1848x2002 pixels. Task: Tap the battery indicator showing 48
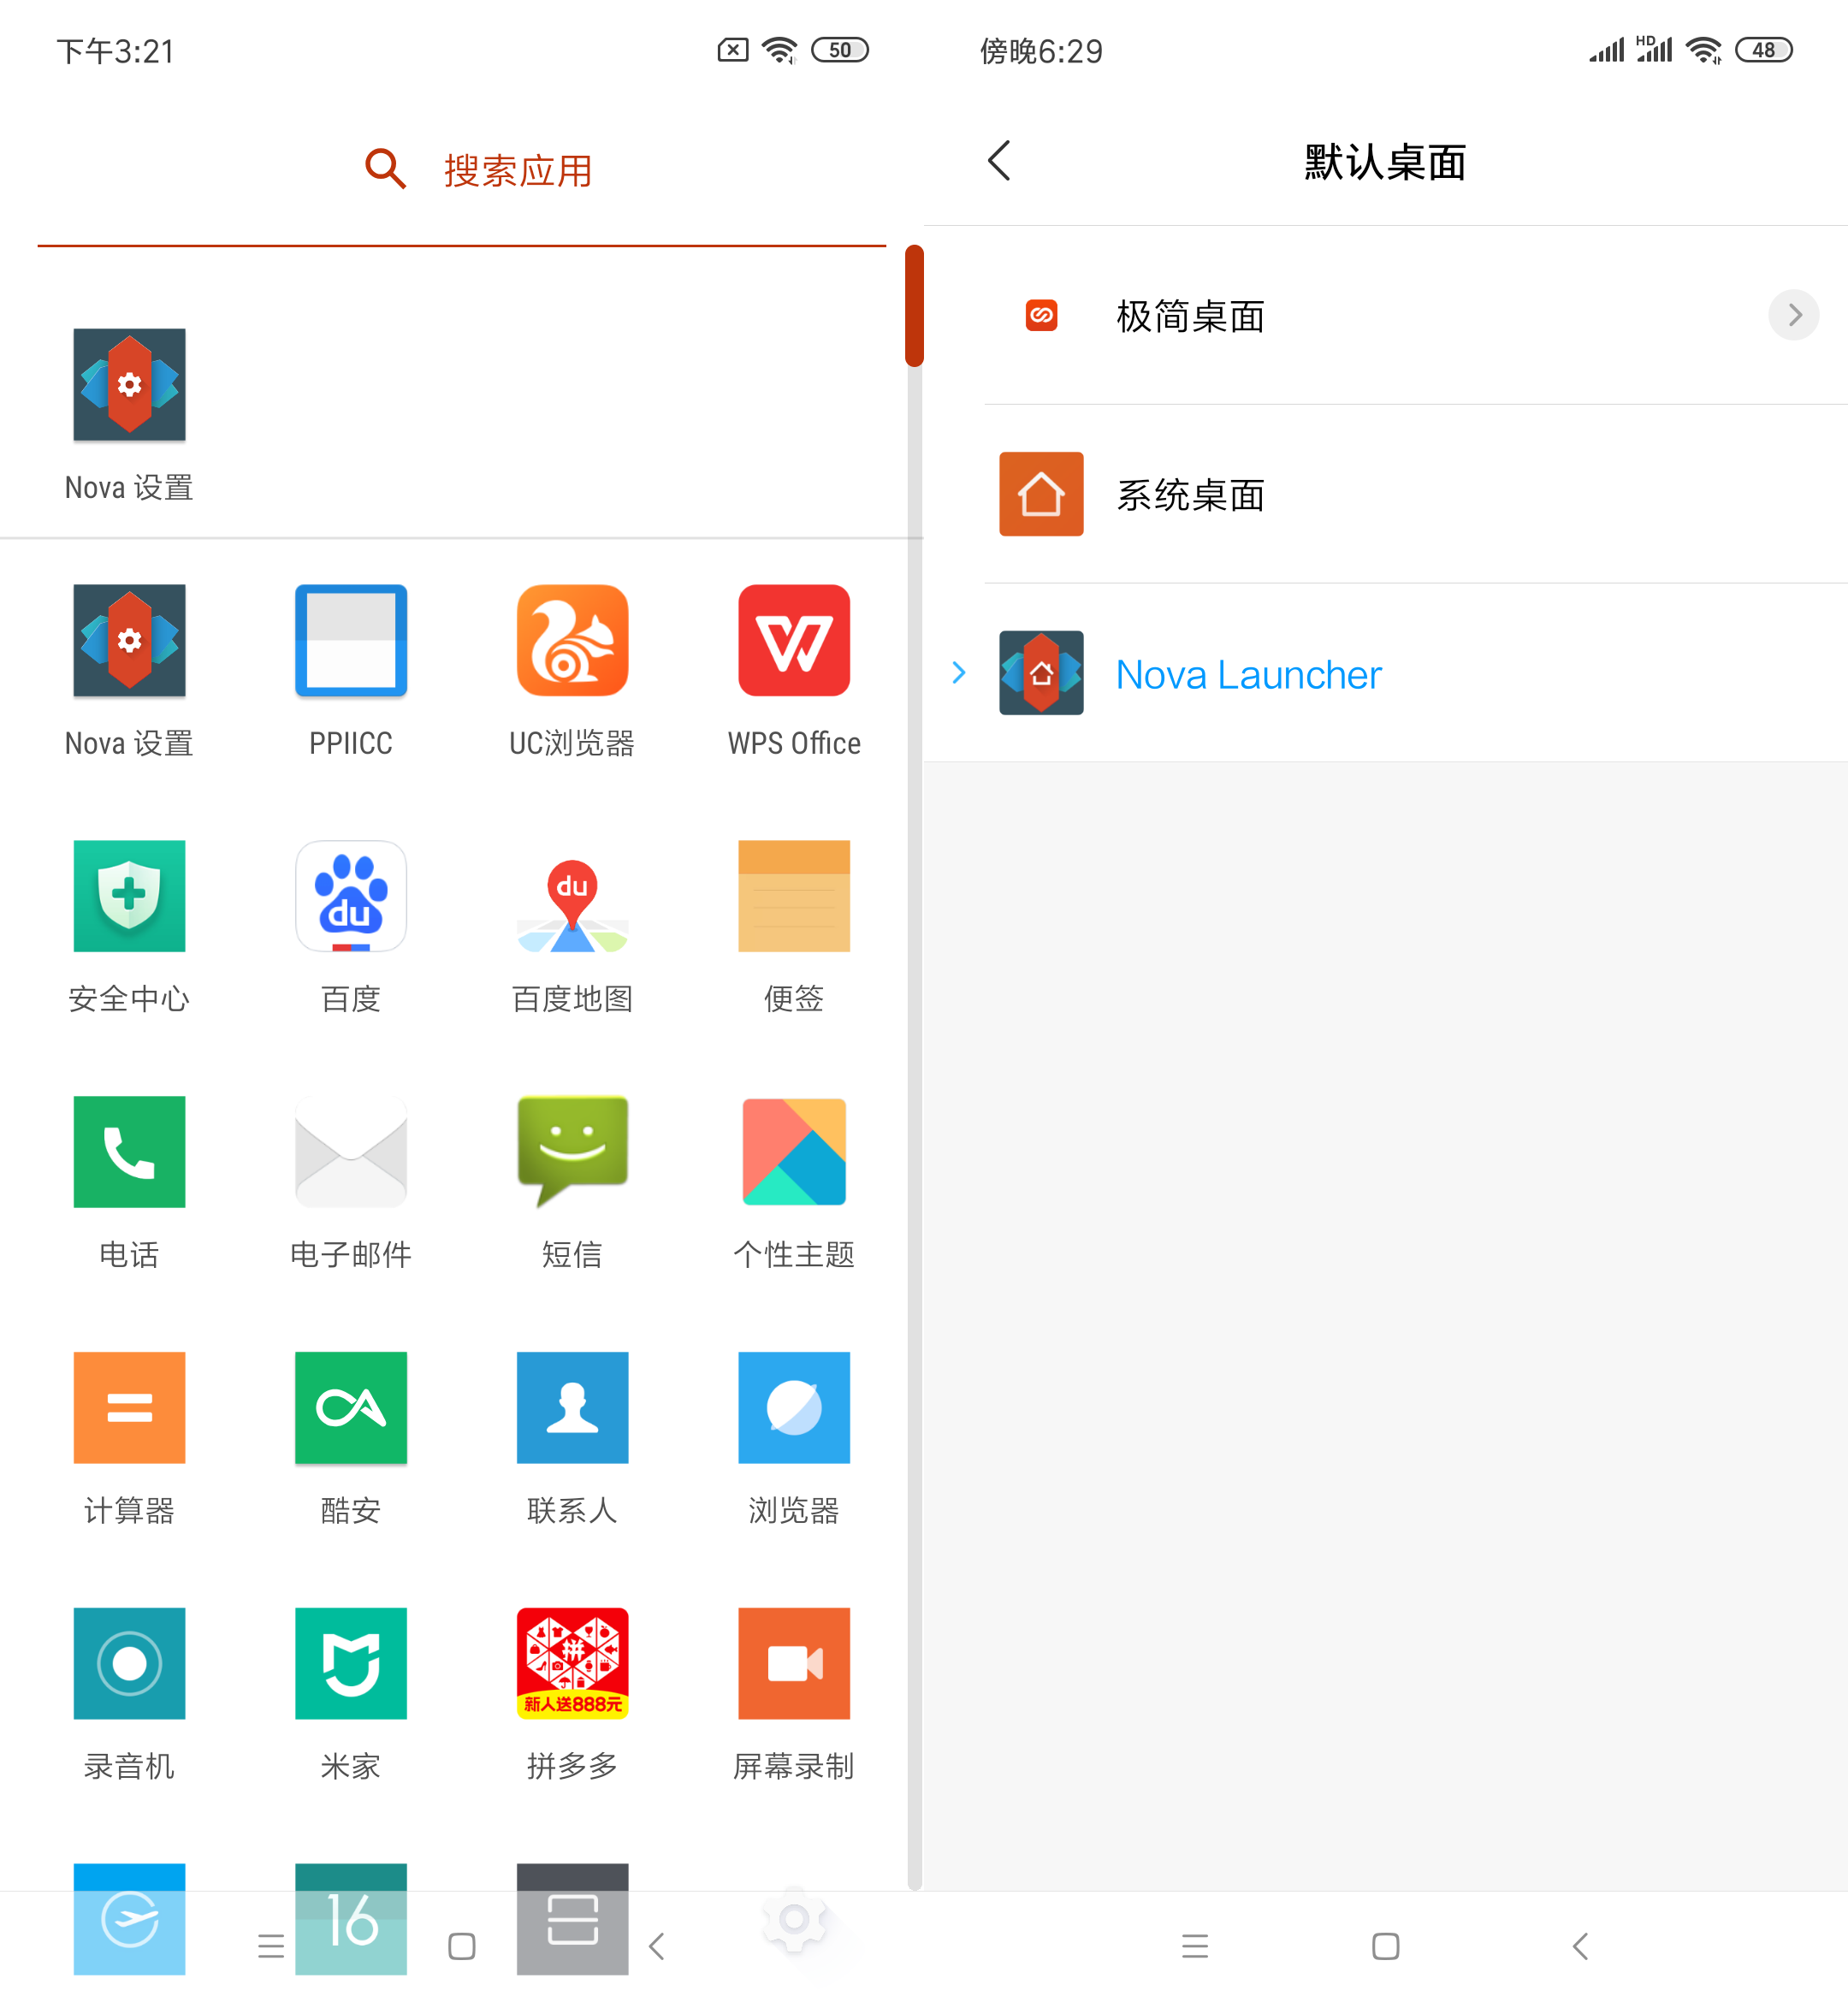tap(1764, 50)
